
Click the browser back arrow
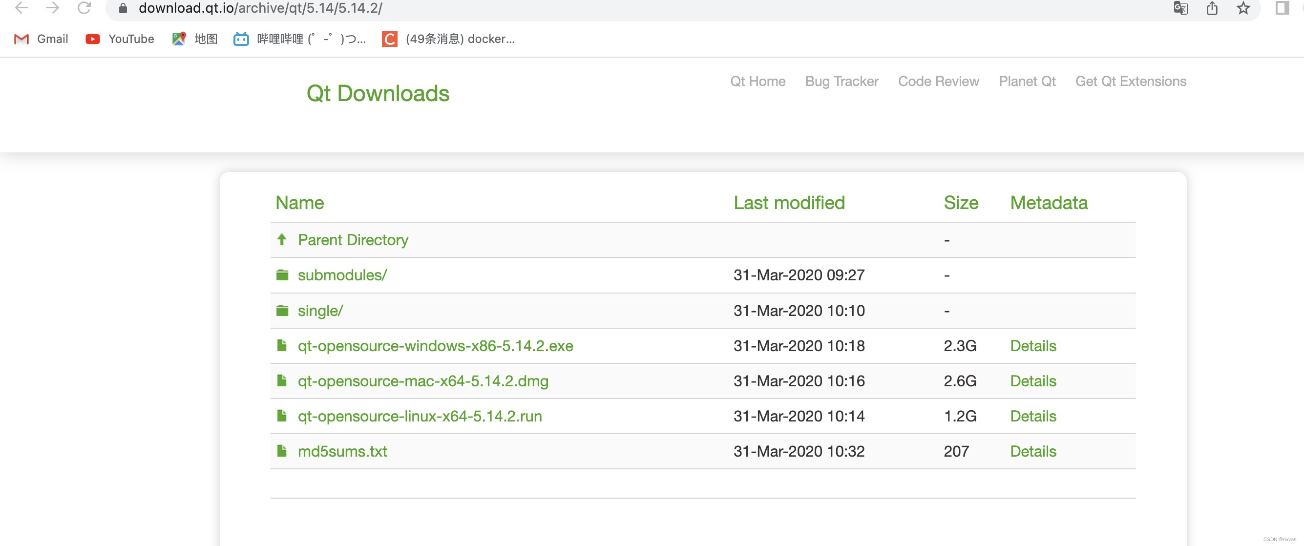click(21, 8)
